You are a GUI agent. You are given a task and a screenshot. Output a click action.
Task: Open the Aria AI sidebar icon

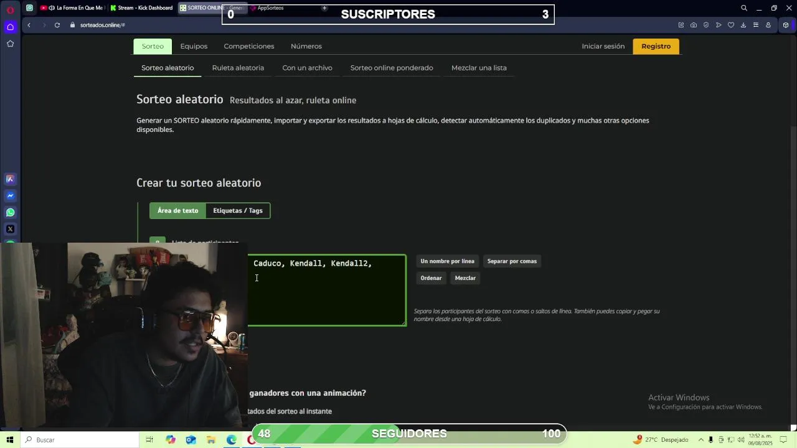click(10, 179)
